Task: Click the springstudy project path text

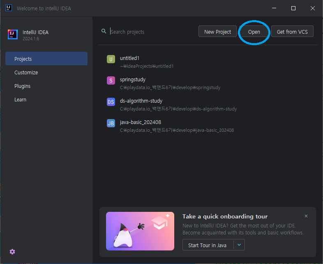Action: [170, 87]
